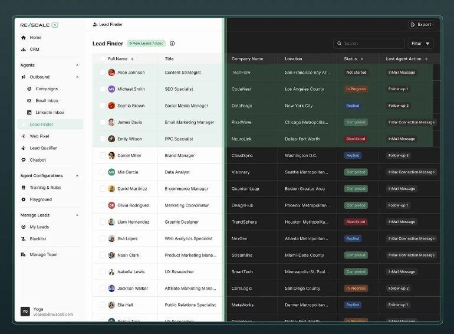This screenshot has height=334, width=454.
Task: Click the In Progress status for CodeNest
Action: pyautogui.click(x=356, y=89)
